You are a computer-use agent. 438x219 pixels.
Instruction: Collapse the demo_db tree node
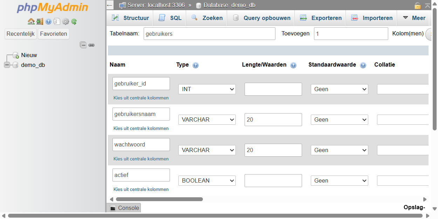[7, 65]
